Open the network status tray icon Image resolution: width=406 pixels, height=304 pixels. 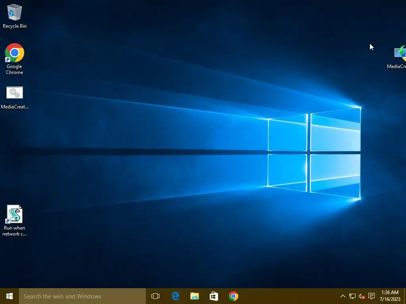(x=352, y=296)
